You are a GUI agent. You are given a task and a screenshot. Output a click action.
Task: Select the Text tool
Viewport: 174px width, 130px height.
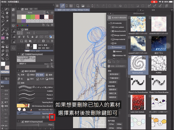pos(7,55)
